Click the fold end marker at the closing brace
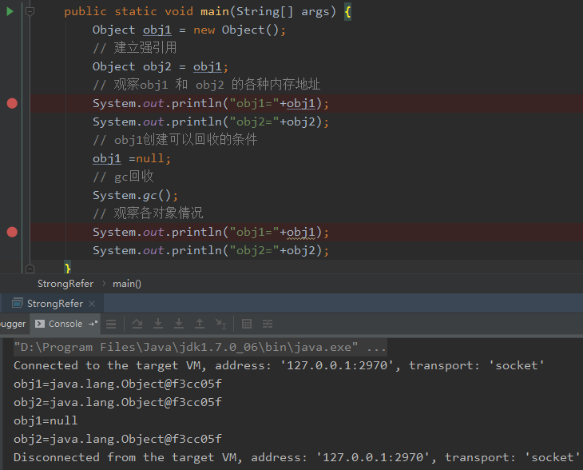This screenshot has height=470, width=583. pos(30,269)
